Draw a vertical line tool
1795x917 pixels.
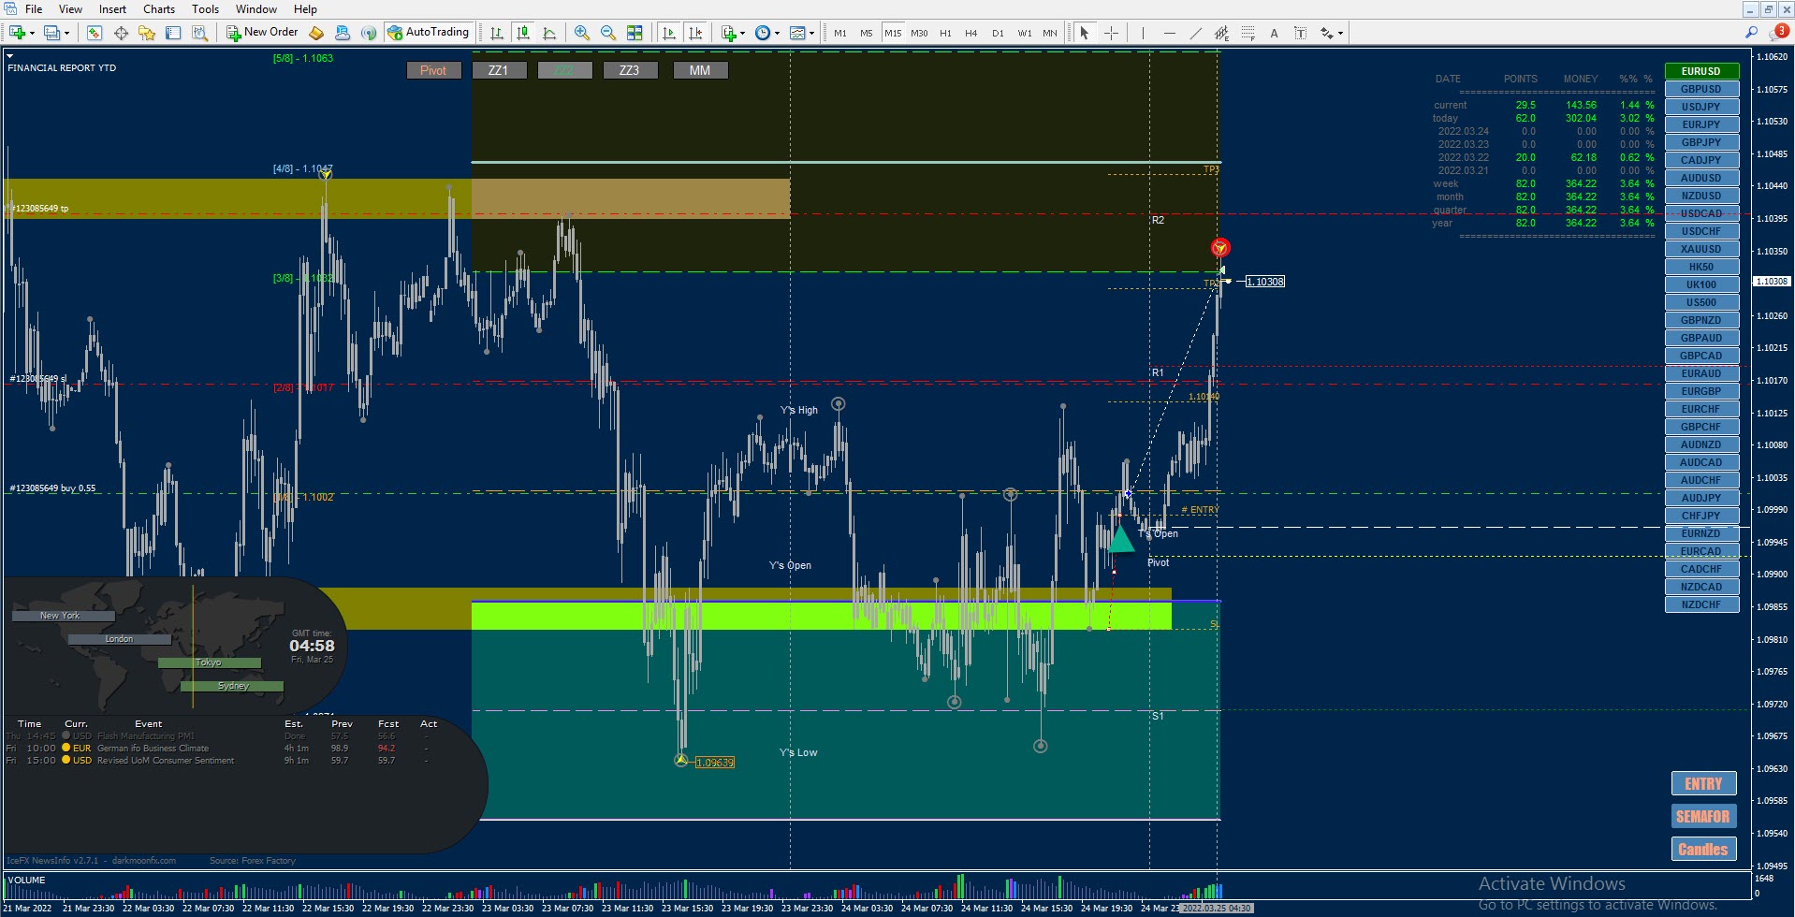pyautogui.click(x=1143, y=33)
